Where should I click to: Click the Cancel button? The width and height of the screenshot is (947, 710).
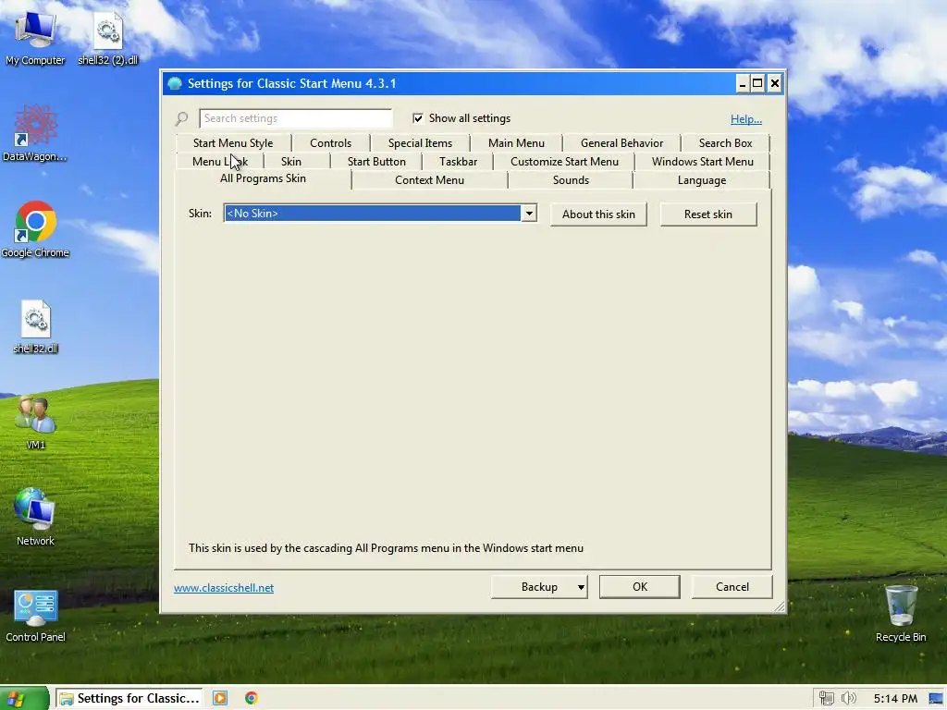[732, 587]
